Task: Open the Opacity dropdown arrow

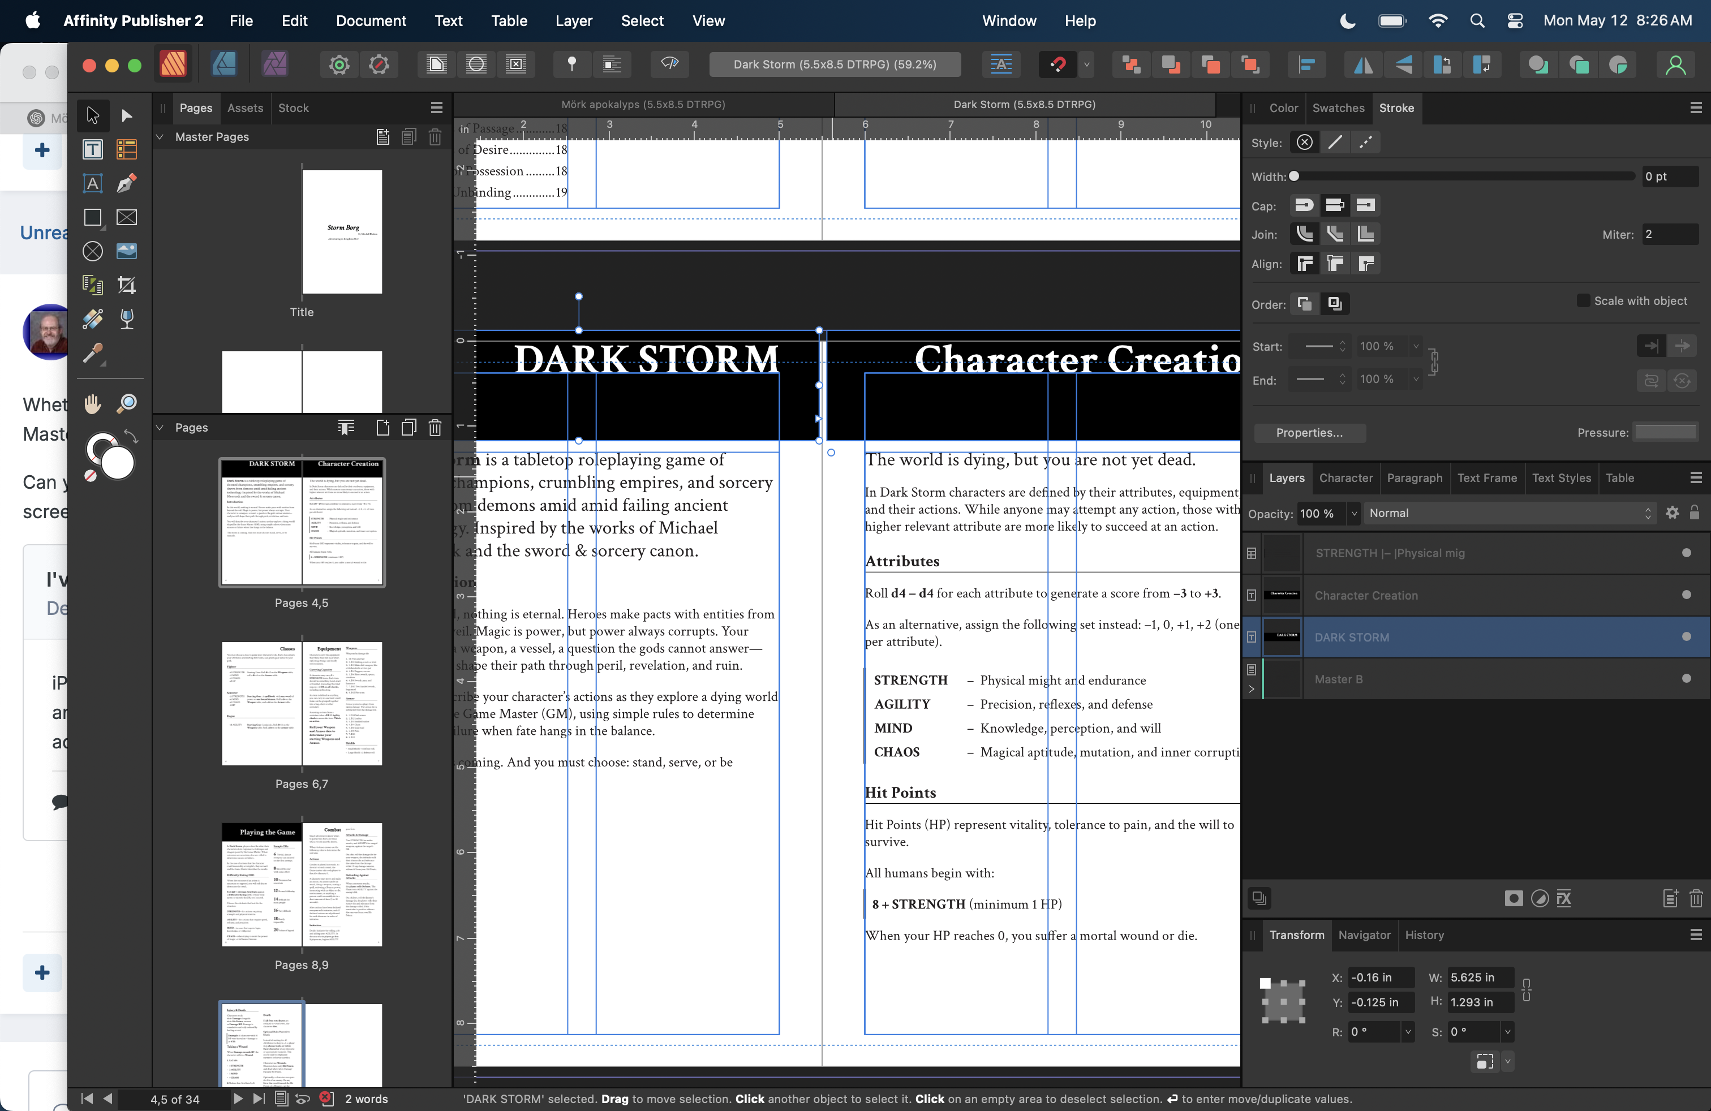Action: click(x=1354, y=513)
